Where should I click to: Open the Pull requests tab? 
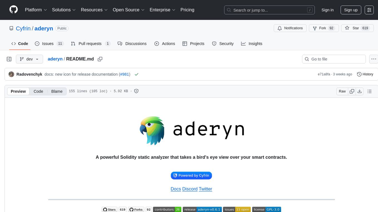pos(90,44)
